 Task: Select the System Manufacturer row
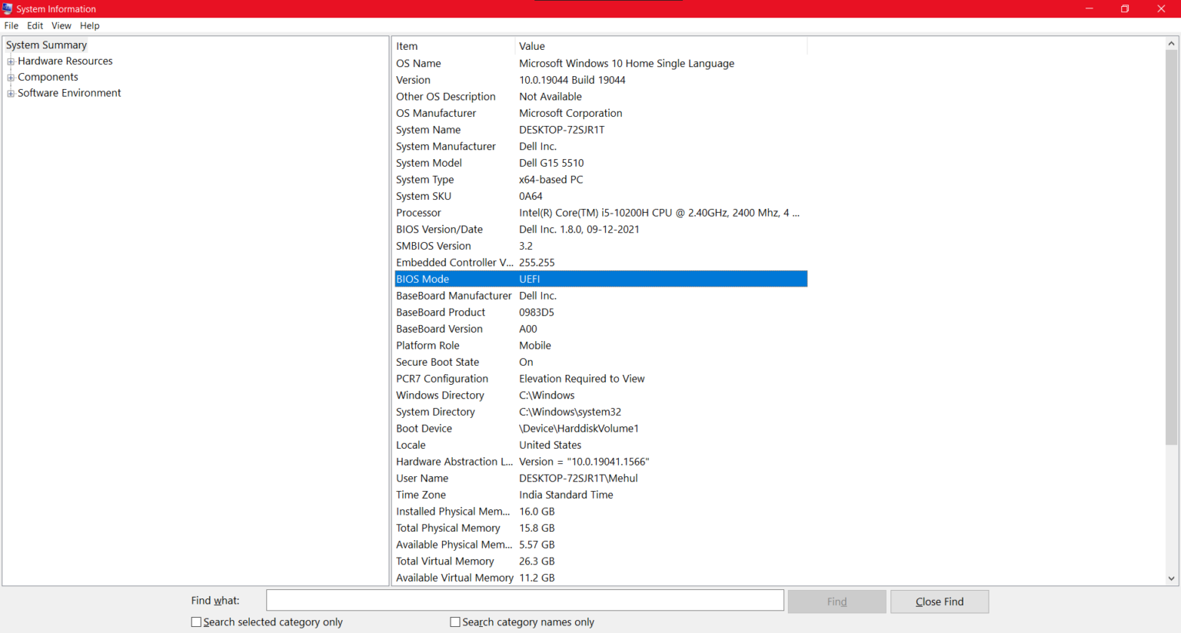[x=601, y=147]
